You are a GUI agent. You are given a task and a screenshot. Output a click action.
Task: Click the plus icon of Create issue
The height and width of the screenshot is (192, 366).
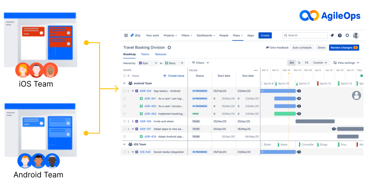165,76
